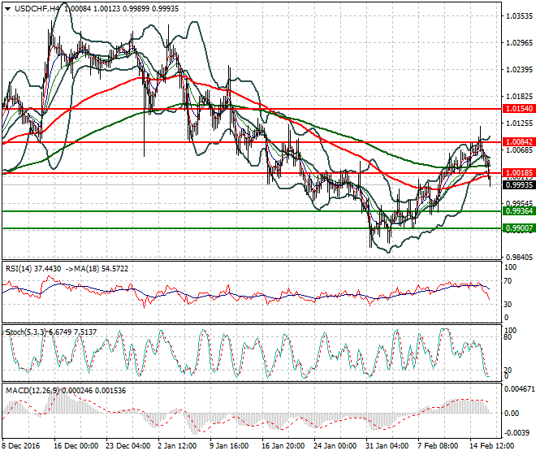536x455 pixels.
Task: Click the RSI scale value 30
Action: pyautogui.click(x=508, y=305)
